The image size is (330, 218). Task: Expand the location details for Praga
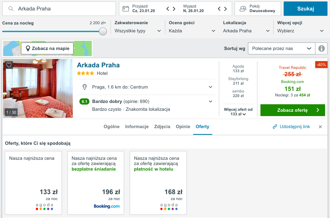click(211, 87)
